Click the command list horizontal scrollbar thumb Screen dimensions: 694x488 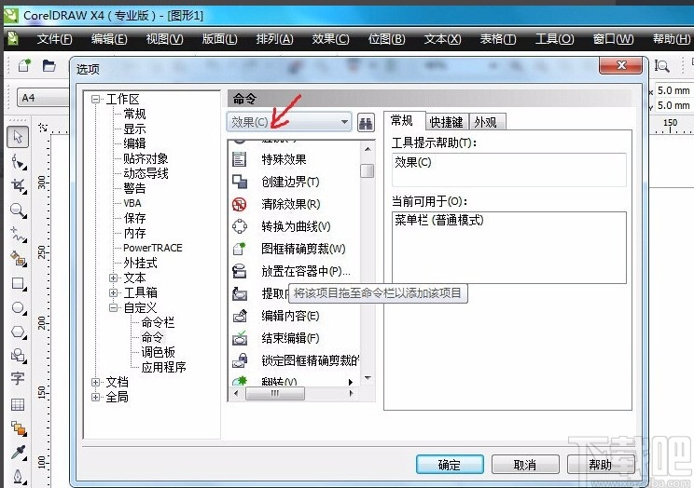click(275, 393)
